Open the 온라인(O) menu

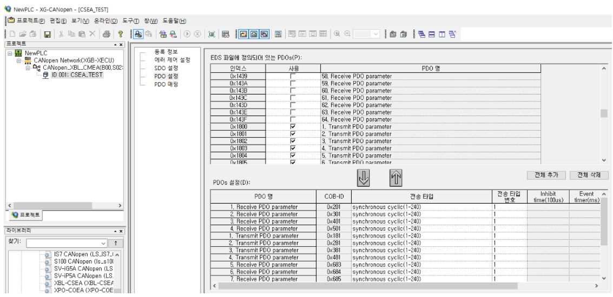click(106, 21)
